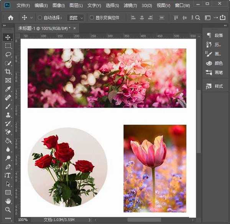230x224 pixels.
Task: Select the Lasso tool
Action: (8, 54)
